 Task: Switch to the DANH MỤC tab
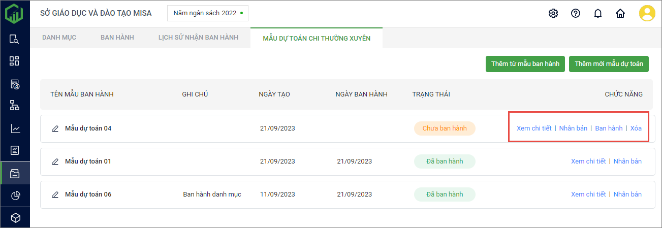59,38
